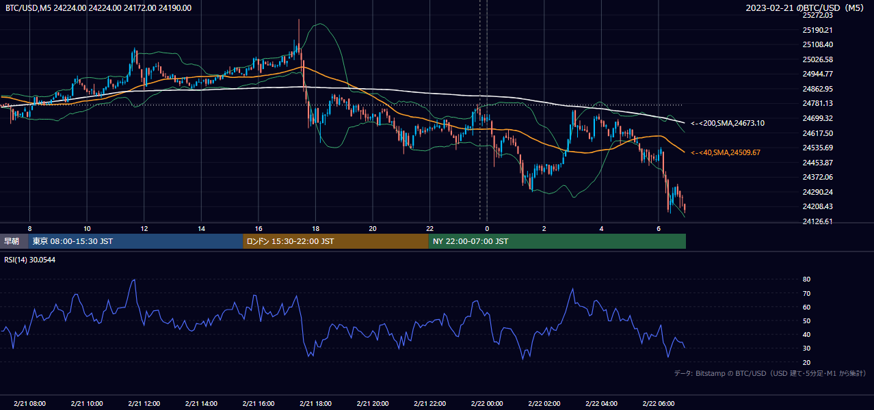Image resolution: width=874 pixels, height=410 pixels.
Task: Click the 2/22 04:00 time axis label
Action: point(601,404)
